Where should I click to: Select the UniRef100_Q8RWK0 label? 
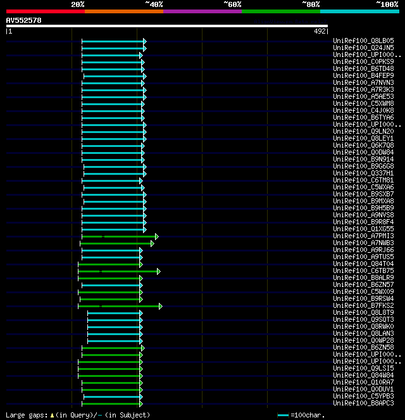tap(363, 326)
